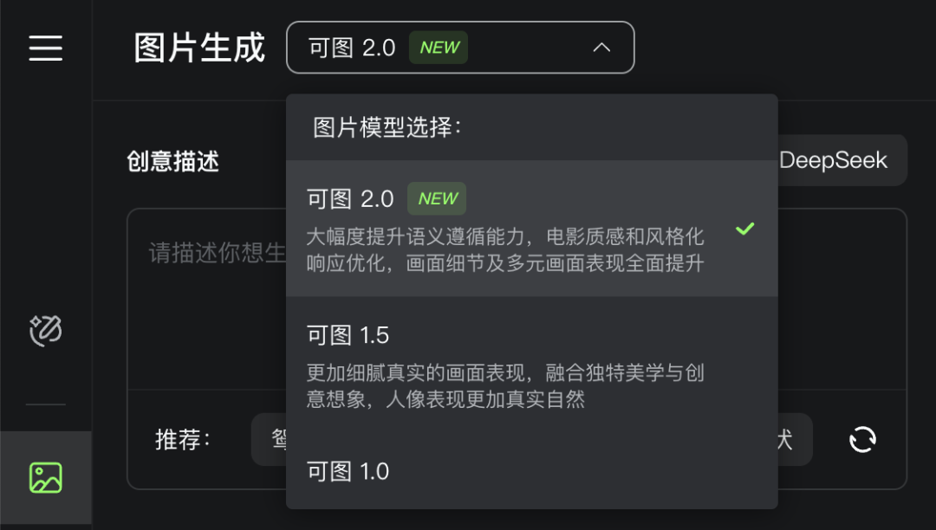Collapse the model list with the chevron
Viewport: 936px width, 530px height.
coord(601,48)
